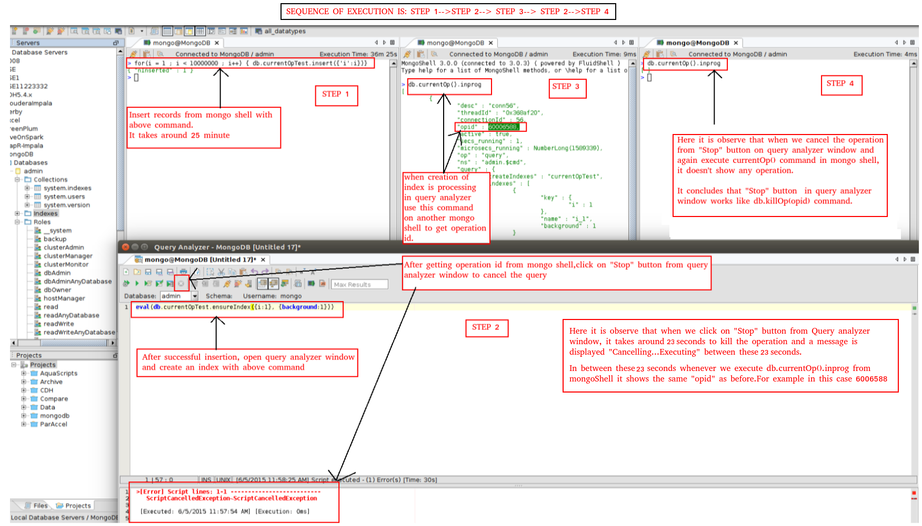The height and width of the screenshot is (526, 922).
Task: Click the Cut scissors icon in Query Analyzer
Action: coord(221,272)
